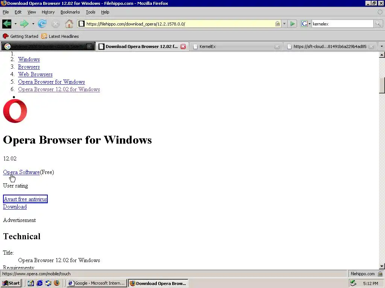The image size is (385, 288).
Task: Click the activity throbber icon
Action: pyautogui.click(x=380, y=12)
